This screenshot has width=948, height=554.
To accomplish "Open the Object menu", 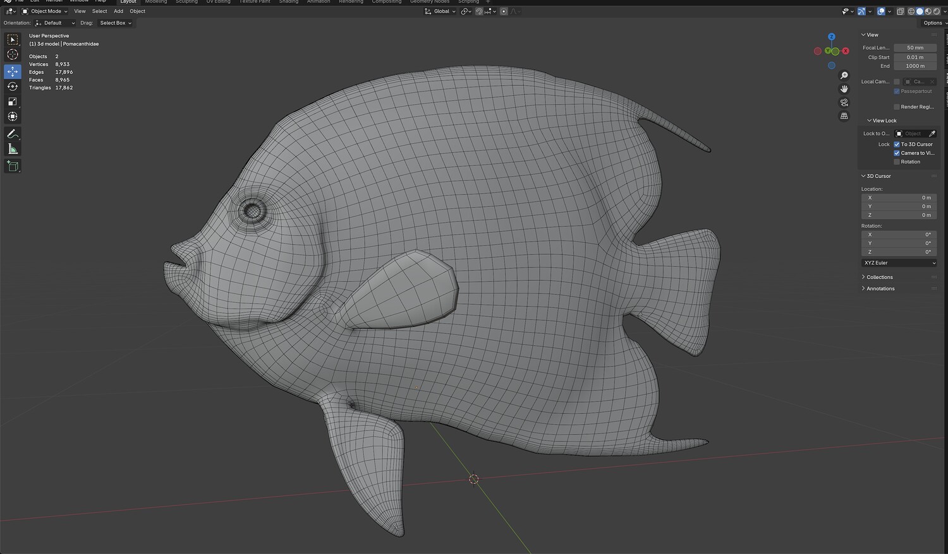I will (138, 11).
